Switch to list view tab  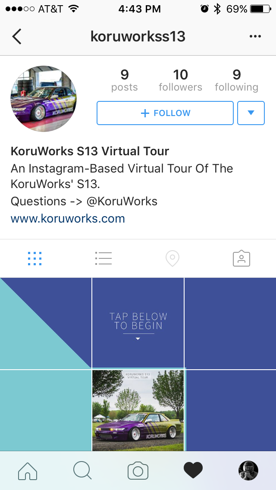(103, 258)
